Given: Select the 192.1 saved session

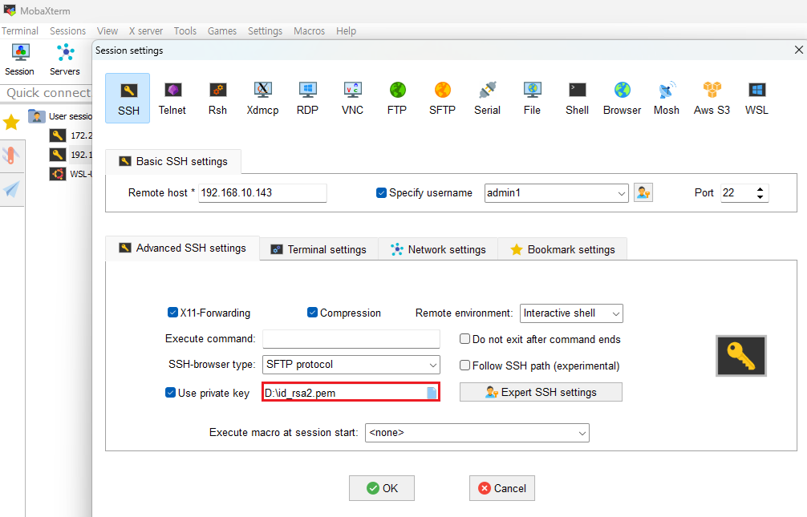Looking at the screenshot, I should [71, 155].
